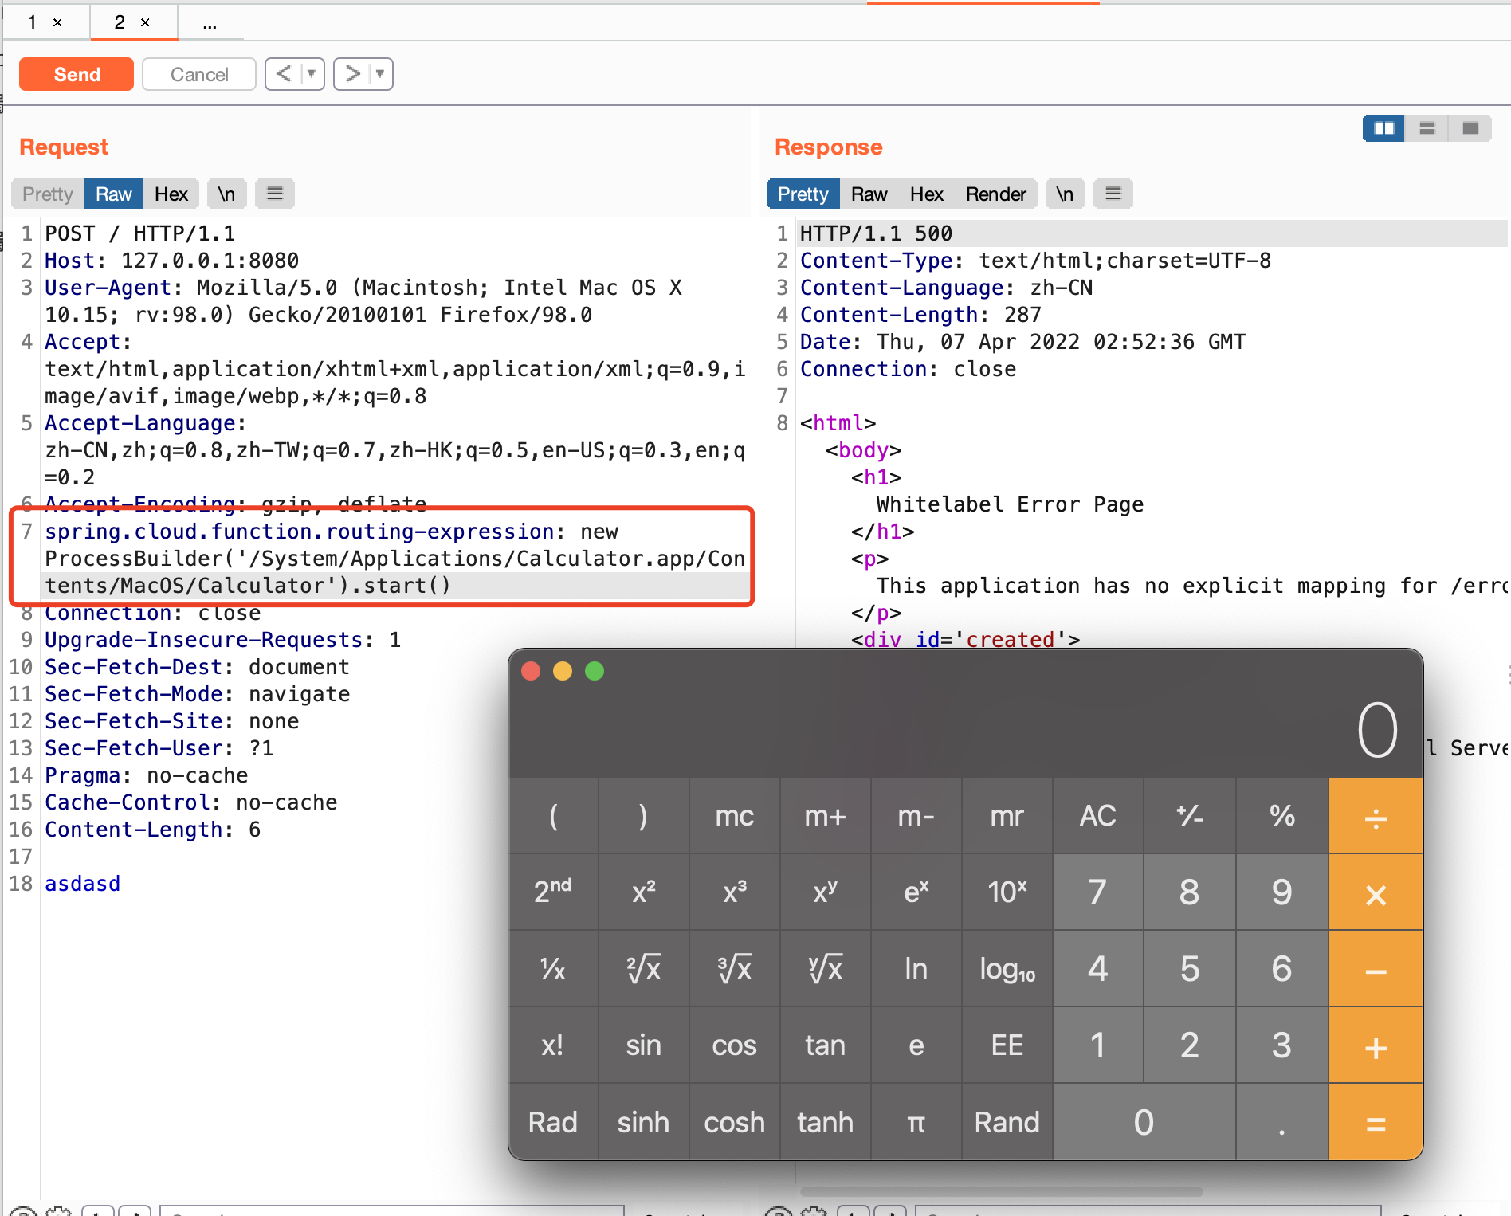The image size is (1511, 1216).
Task: Select Pretty view in Response panel
Action: (x=803, y=194)
